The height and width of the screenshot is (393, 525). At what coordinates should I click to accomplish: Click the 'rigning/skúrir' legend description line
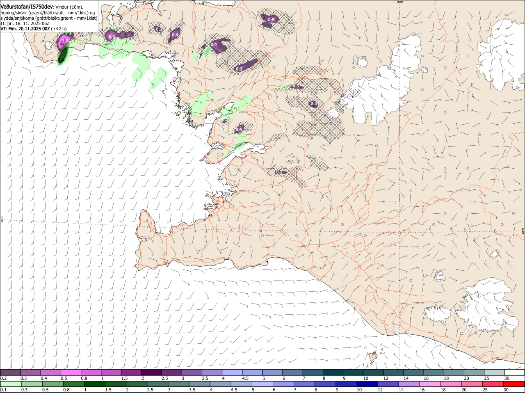click(x=48, y=13)
